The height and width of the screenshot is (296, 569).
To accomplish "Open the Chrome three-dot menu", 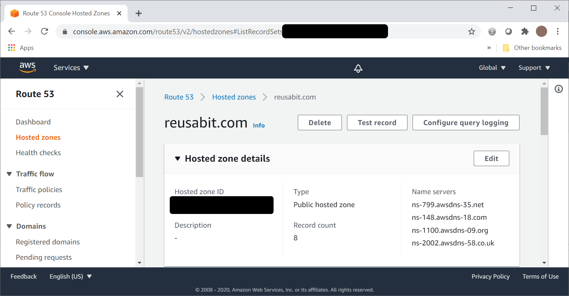I will coord(558,31).
